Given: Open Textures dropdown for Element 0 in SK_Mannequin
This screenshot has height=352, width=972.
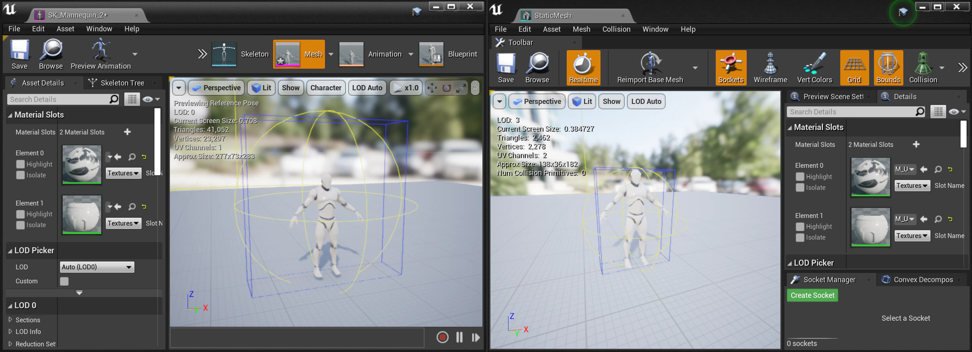Looking at the screenshot, I should tap(123, 173).
